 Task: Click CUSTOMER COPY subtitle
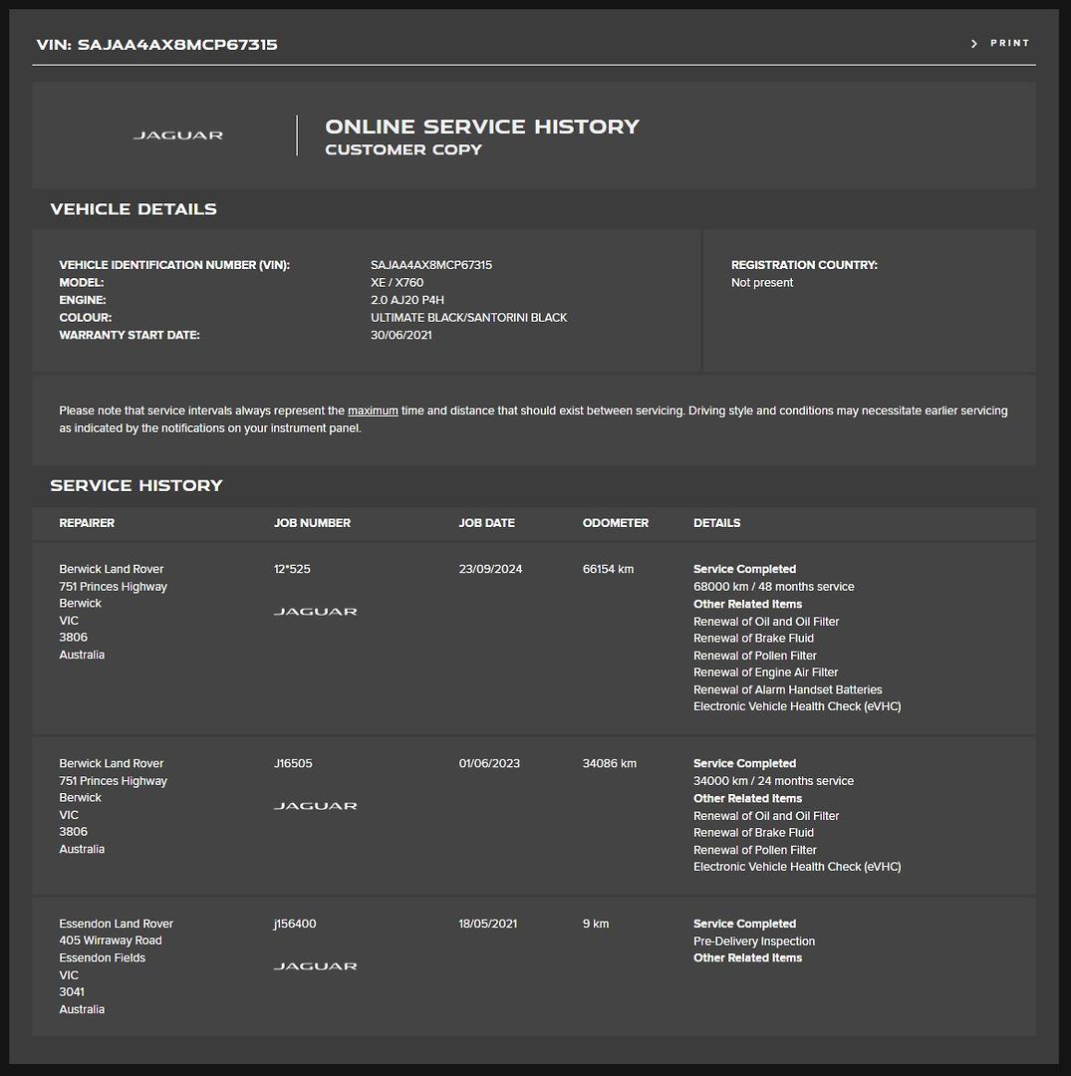coord(403,149)
